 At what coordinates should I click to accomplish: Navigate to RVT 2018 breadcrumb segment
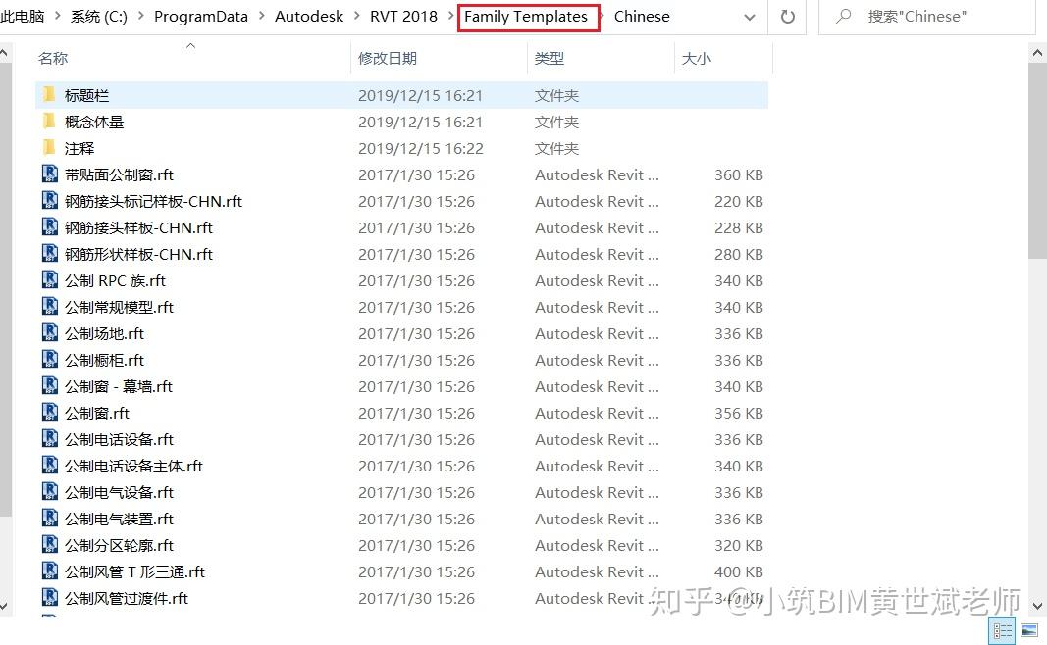click(403, 16)
